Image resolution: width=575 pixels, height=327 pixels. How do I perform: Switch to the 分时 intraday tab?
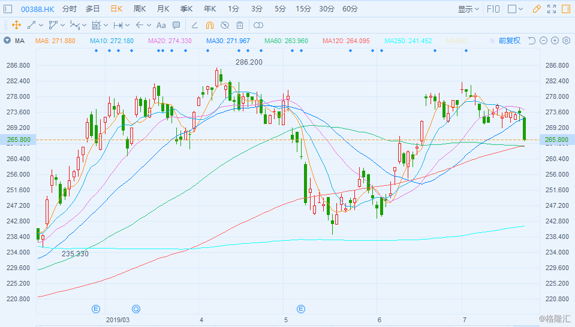click(x=69, y=9)
